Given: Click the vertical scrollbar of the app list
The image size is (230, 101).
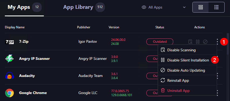Looking at the screenshot, I should click(x=228, y=44).
